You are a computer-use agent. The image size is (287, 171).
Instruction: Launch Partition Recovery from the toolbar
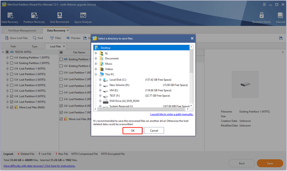[34, 16]
